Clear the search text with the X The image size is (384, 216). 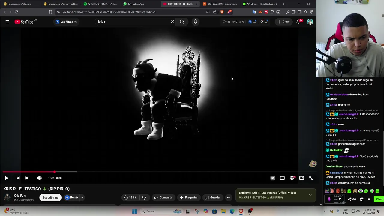coord(172,22)
